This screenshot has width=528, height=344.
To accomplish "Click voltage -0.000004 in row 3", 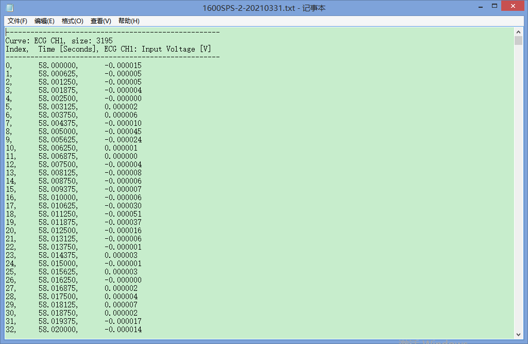I will 123,90.
